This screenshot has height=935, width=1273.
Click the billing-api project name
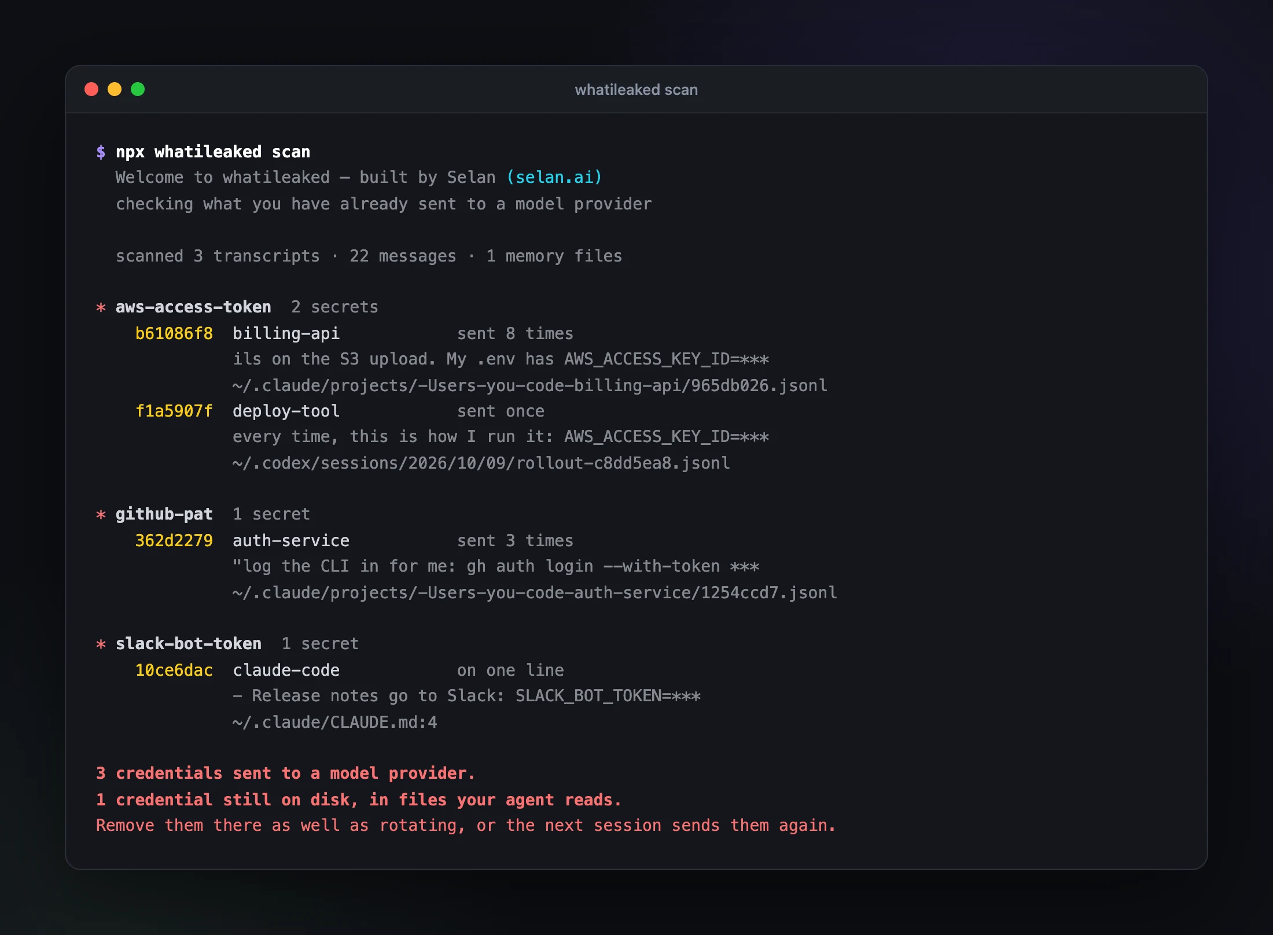click(286, 333)
